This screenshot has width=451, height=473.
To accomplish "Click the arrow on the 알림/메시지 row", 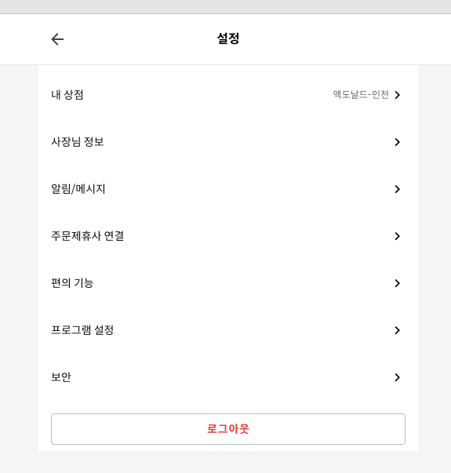I will pos(398,189).
